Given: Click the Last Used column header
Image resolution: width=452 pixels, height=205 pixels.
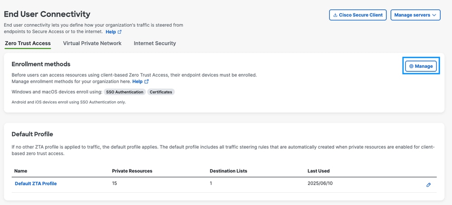Looking at the screenshot, I should point(319,171).
